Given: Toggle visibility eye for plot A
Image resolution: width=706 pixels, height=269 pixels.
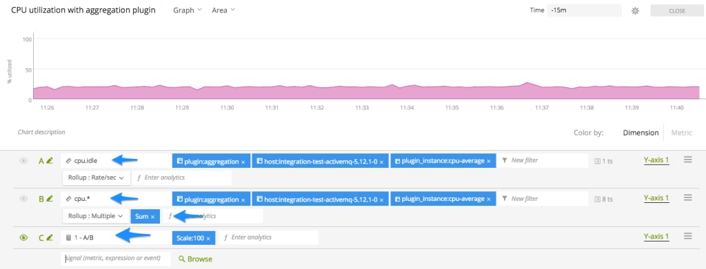Looking at the screenshot, I should (24, 160).
